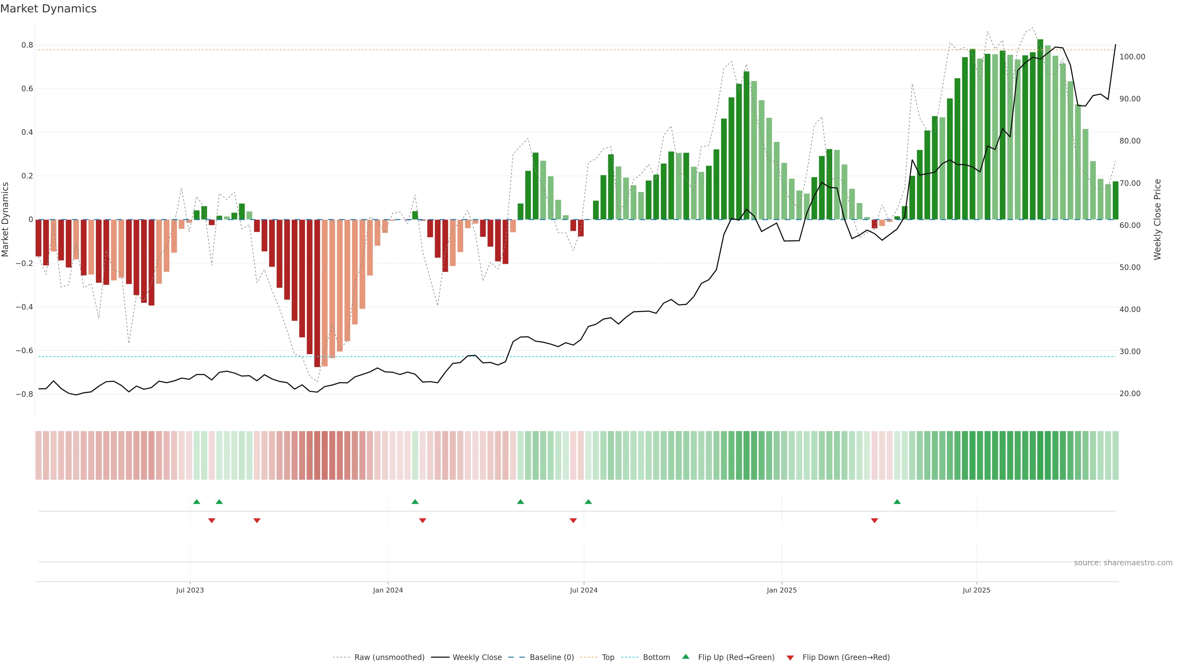Click the source: sharemaestro.com text

pos(1123,563)
